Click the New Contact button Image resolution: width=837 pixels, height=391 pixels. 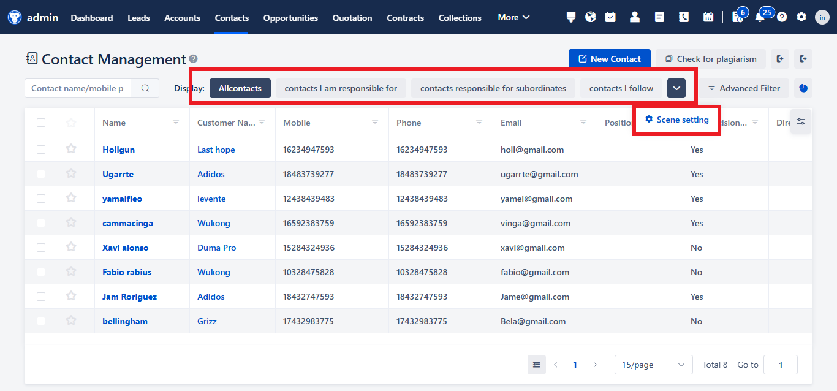(x=609, y=58)
